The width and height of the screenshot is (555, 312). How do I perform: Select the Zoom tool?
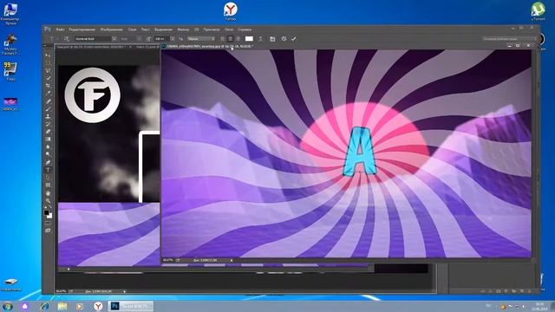[x=48, y=200]
